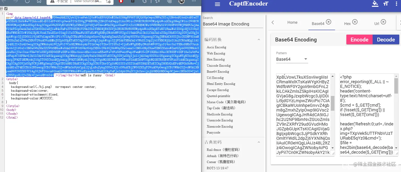Click the not-secure warning icon
401x172 pixels.
pos(52,1)
